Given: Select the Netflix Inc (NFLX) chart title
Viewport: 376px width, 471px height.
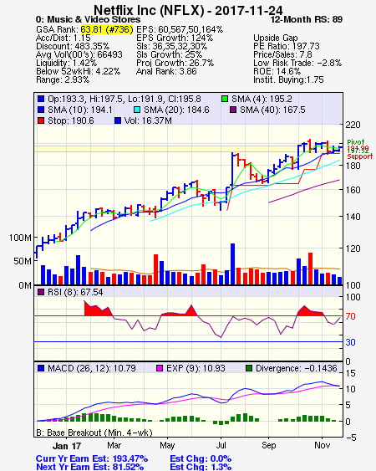Looking at the screenshot, I should tap(188, 10).
